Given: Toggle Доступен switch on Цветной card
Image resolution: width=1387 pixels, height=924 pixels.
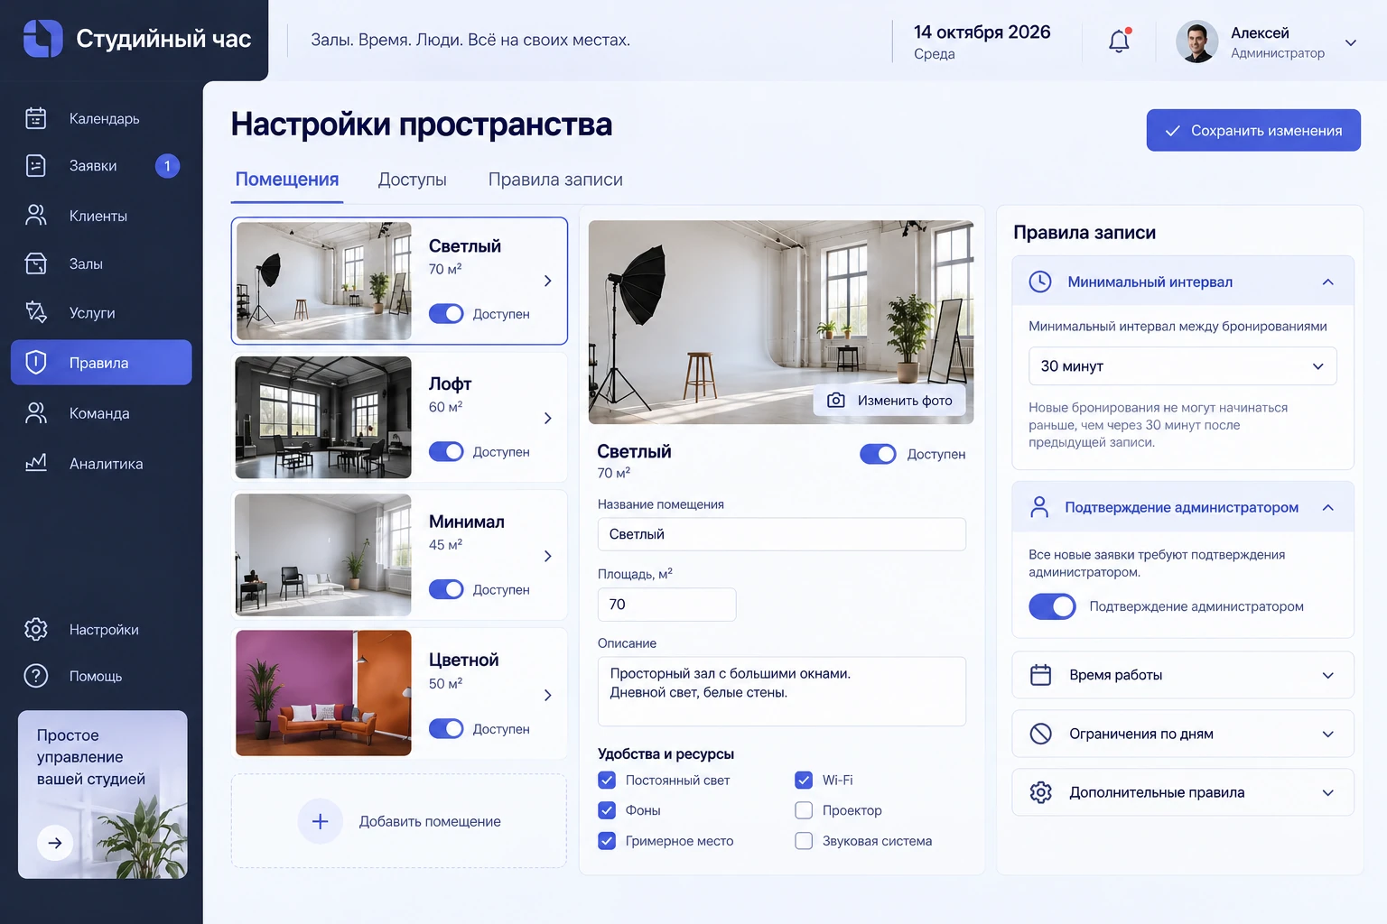Looking at the screenshot, I should [x=446, y=728].
